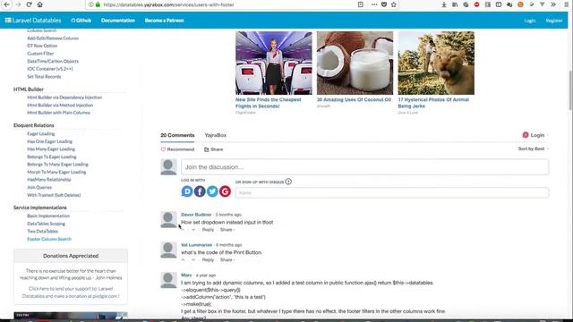The image size is (573, 322).
Task: Click the green padlock security icon
Action: 98,4
